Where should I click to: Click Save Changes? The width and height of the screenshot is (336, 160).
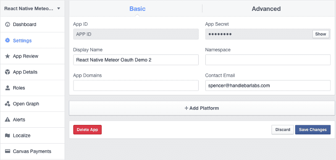pos(313,130)
